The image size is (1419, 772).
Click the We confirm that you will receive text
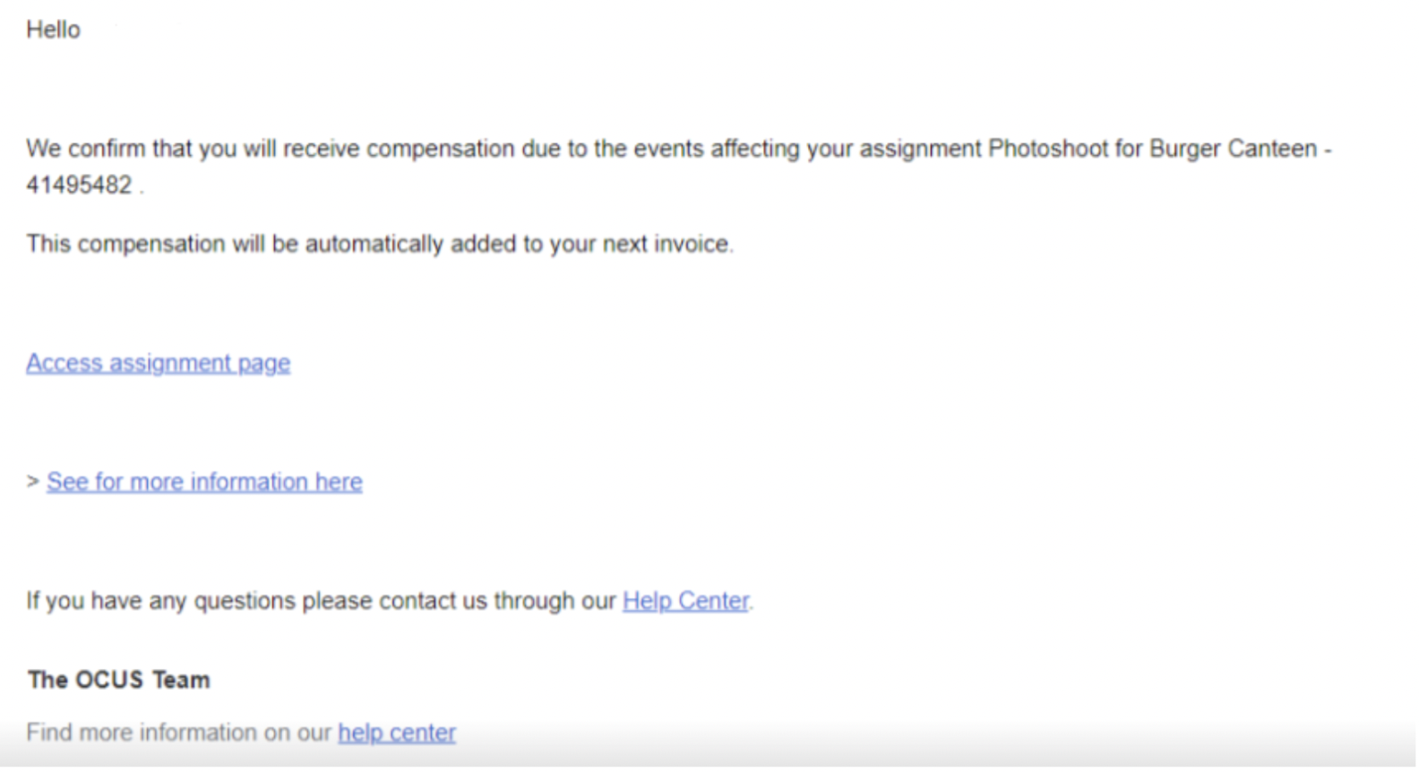193,149
